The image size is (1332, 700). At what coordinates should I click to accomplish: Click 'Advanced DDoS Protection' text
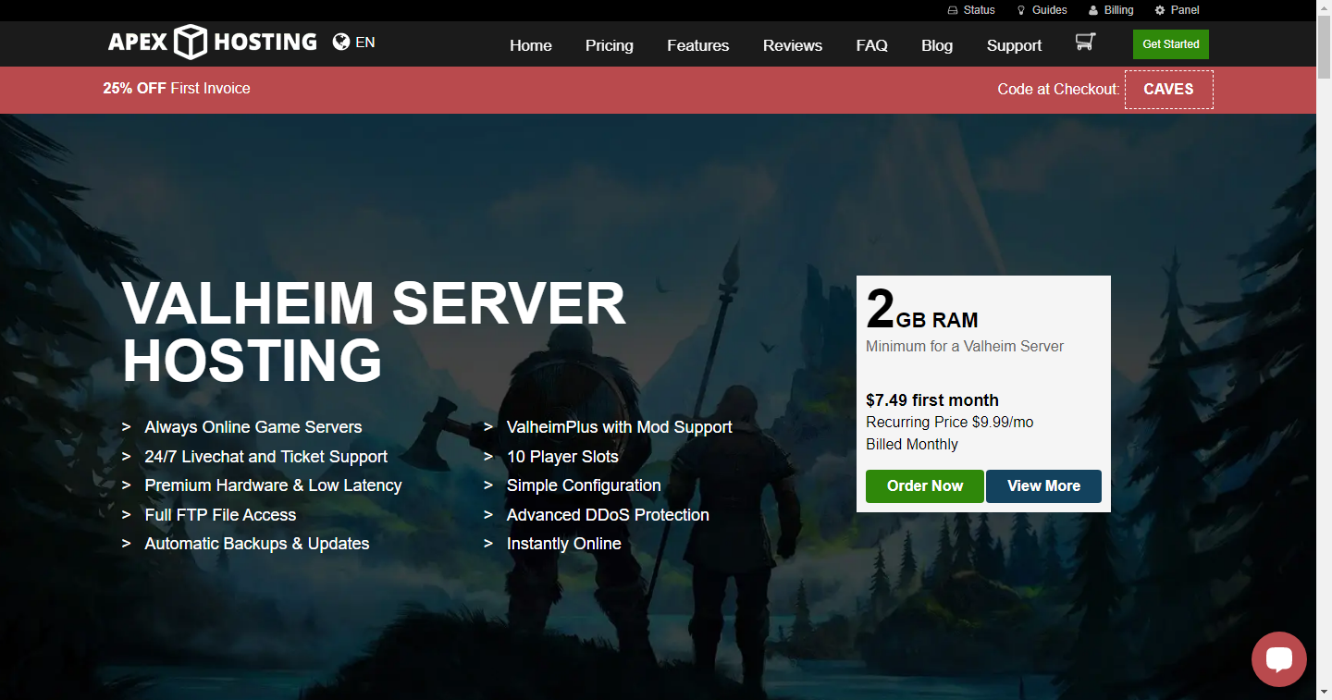tap(608, 515)
